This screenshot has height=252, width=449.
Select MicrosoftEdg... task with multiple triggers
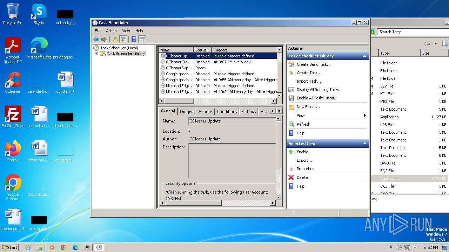coord(218,86)
